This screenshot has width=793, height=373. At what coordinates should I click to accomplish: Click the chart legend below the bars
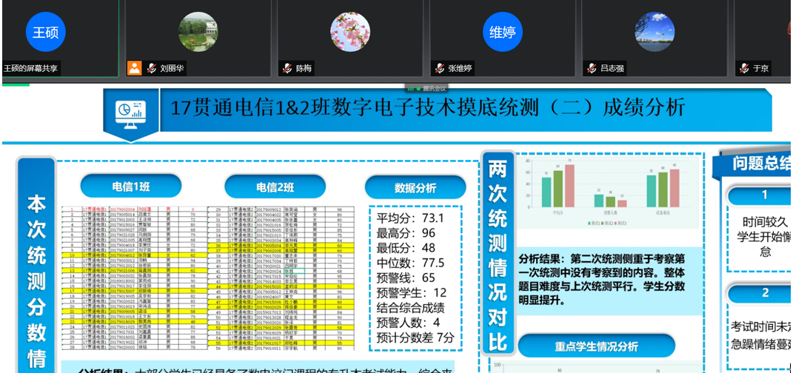click(606, 223)
